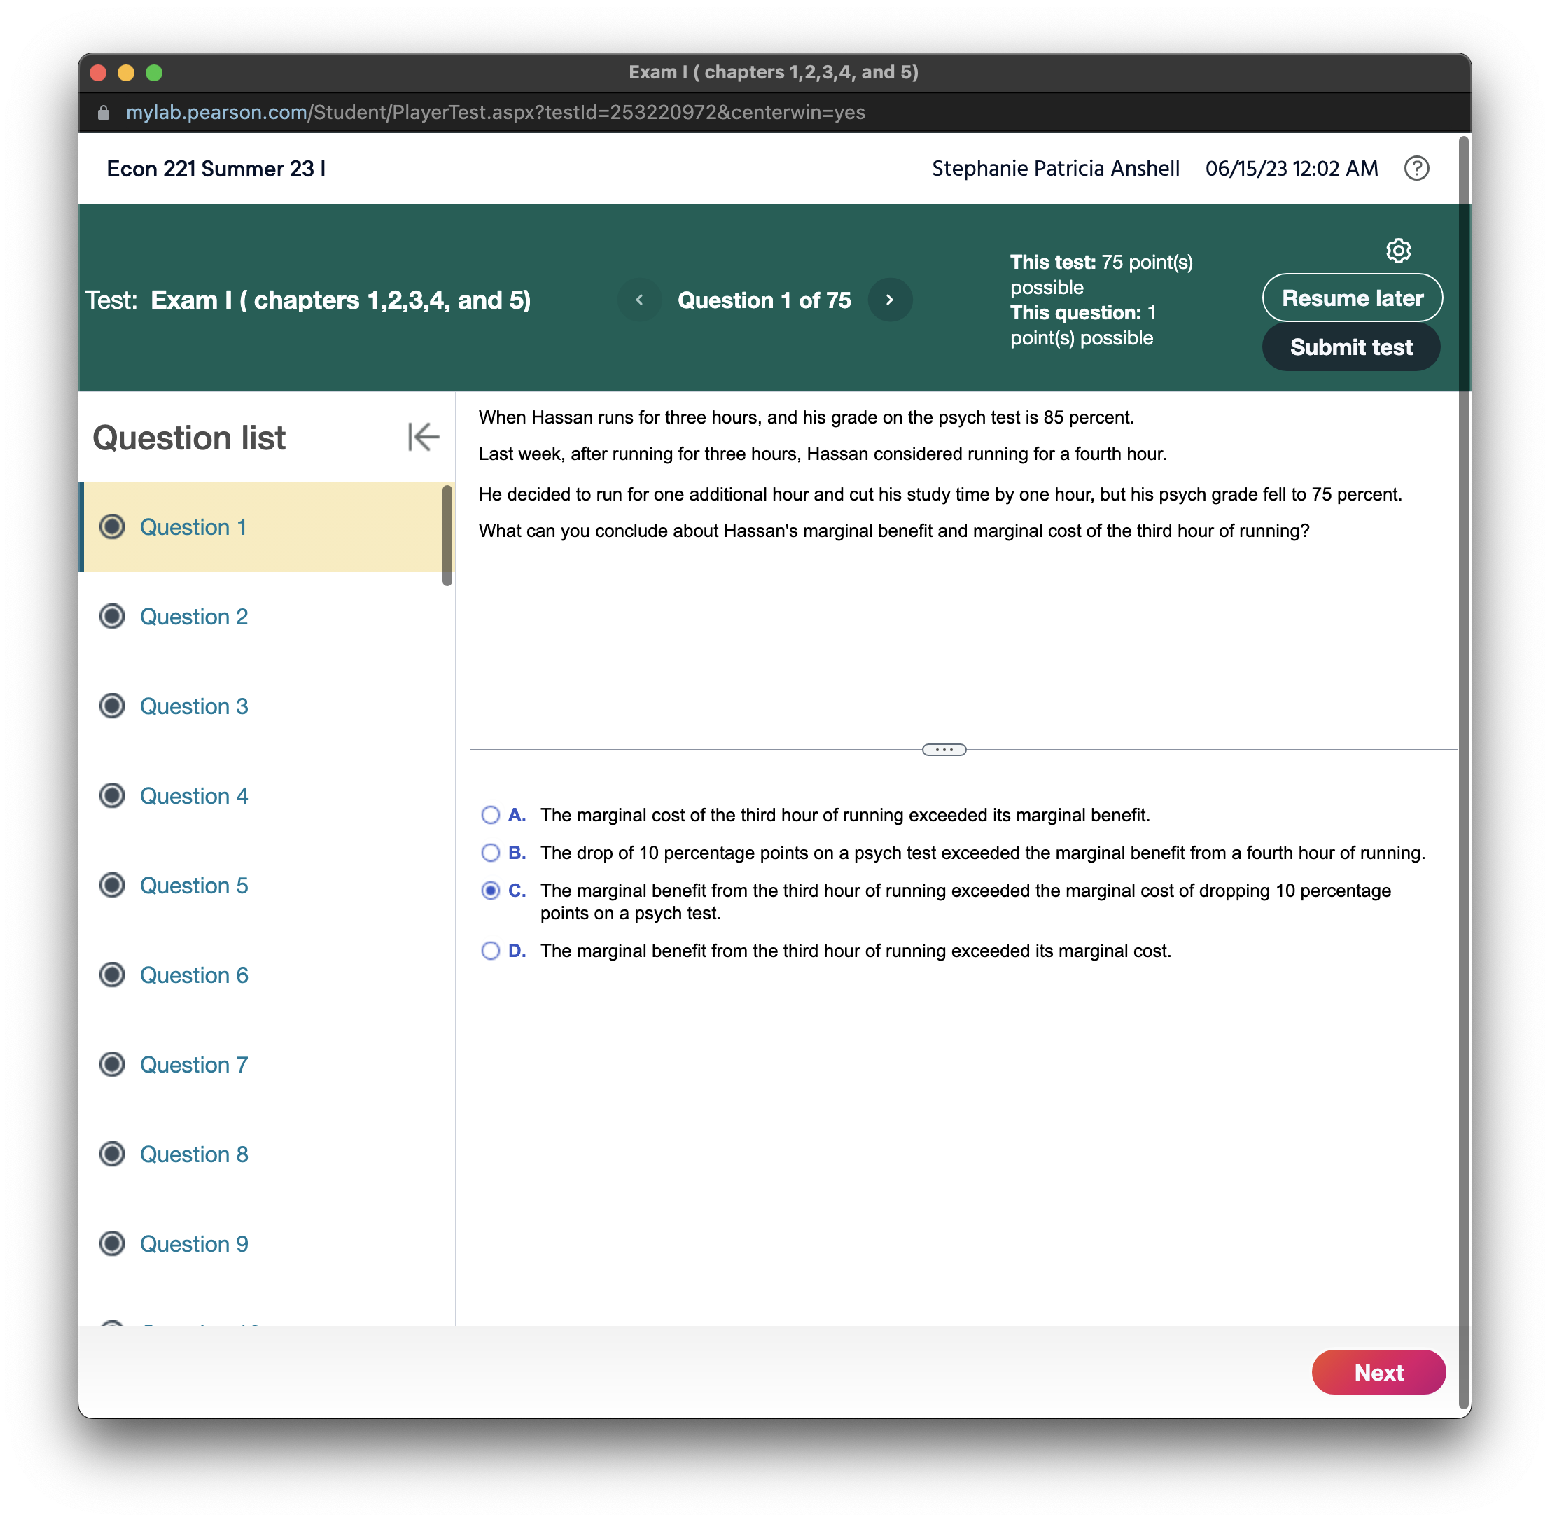Viewport: 1550px width, 1522px height.
Task: Click the lock icon in the address bar
Action: coord(103,112)
